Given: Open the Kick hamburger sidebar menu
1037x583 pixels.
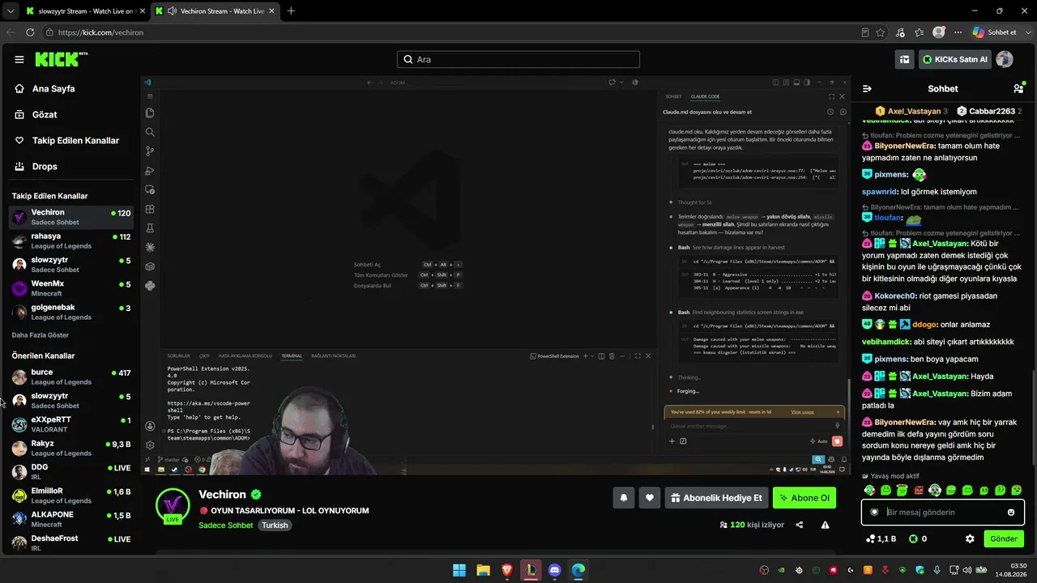Looking at the screenshot, I should (19, 59).
